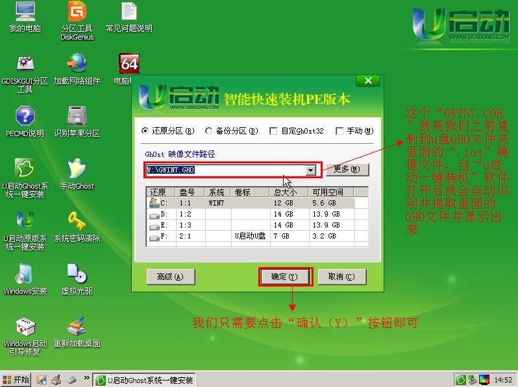This screenshot has height=387, width=518.
Task: Click second quick launch icon with drive
Action: coord(56,380)
